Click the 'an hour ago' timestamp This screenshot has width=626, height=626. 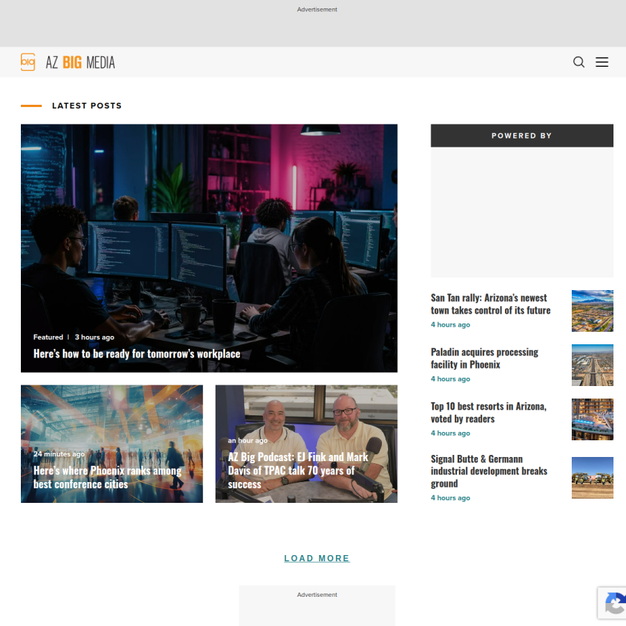point(248,440)
